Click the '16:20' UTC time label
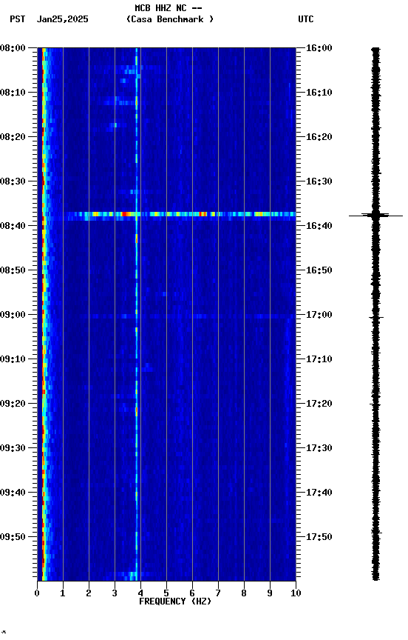Viewport: 408px width, 640px height. (319, 137)
